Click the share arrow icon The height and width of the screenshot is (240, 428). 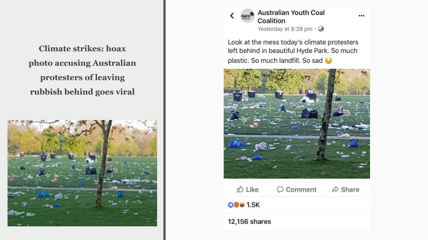(335, 189)
